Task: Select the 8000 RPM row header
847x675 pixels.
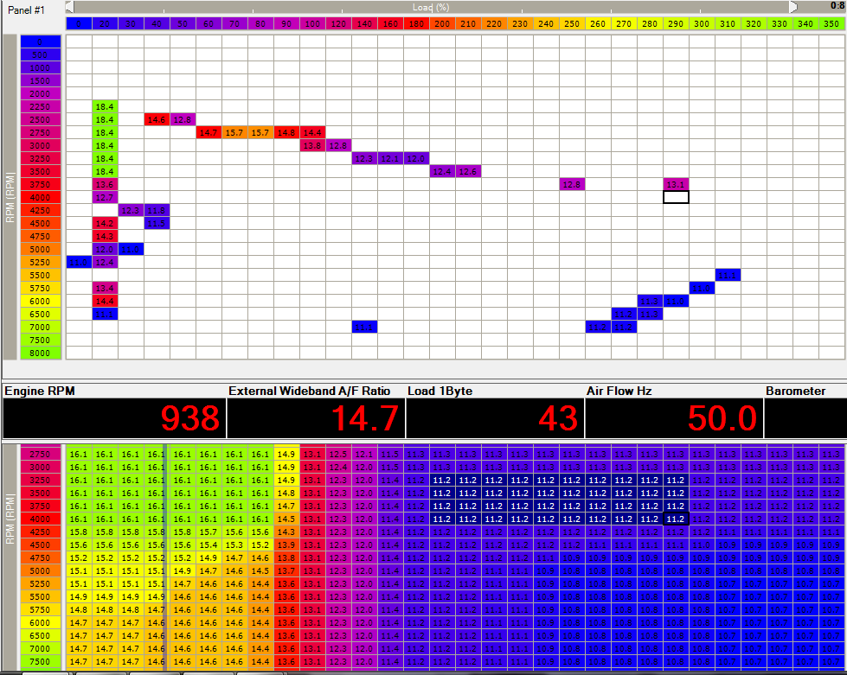Action: [x=40, y=353]
